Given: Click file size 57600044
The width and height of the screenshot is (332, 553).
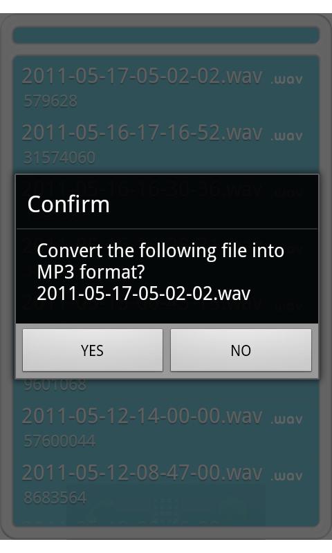Looking at the screenshot, I should click(x=59, y=441).
